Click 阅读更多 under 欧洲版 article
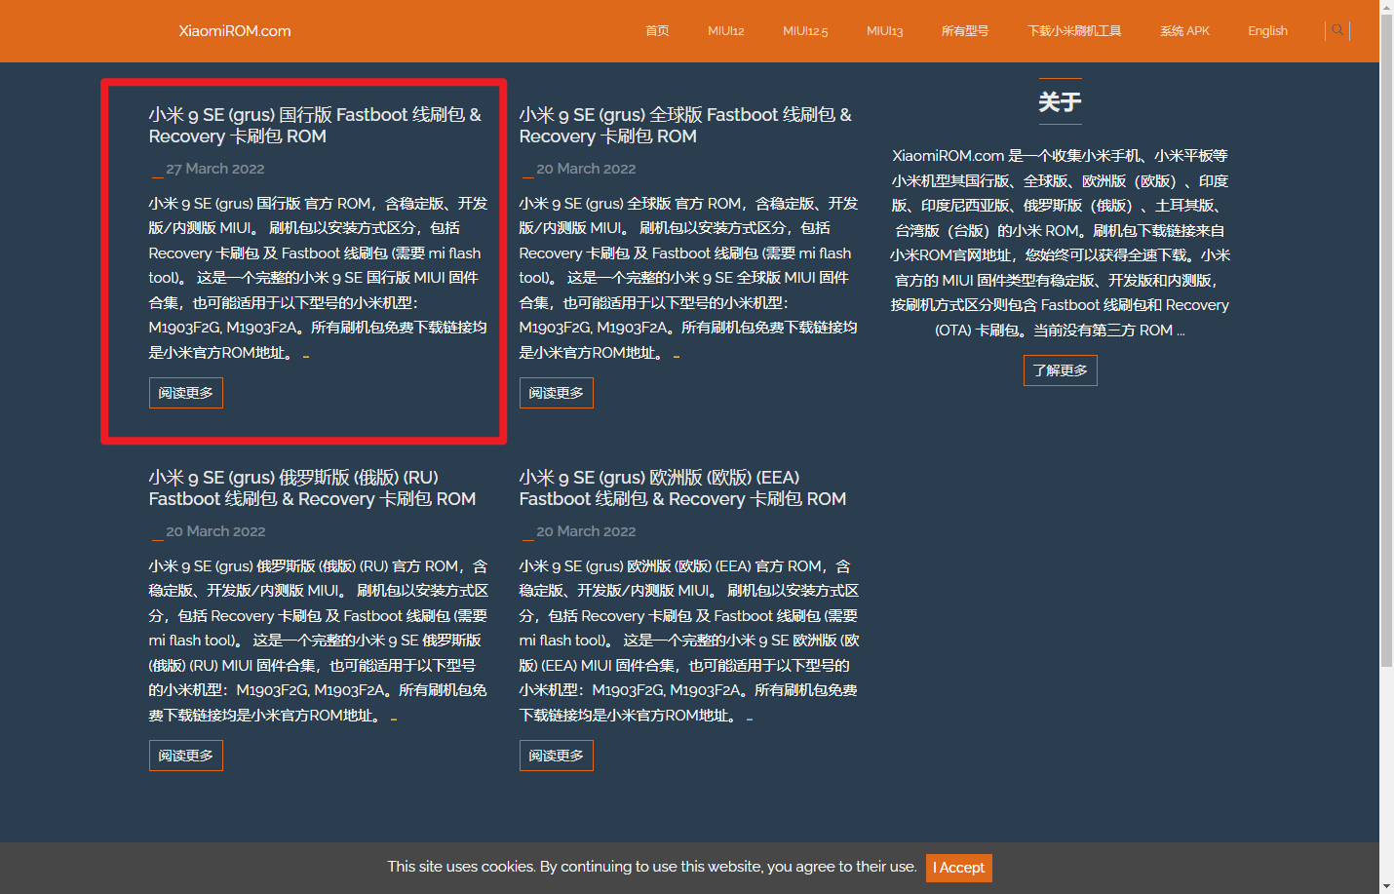The image size is (1394, 894). [557, 756]
